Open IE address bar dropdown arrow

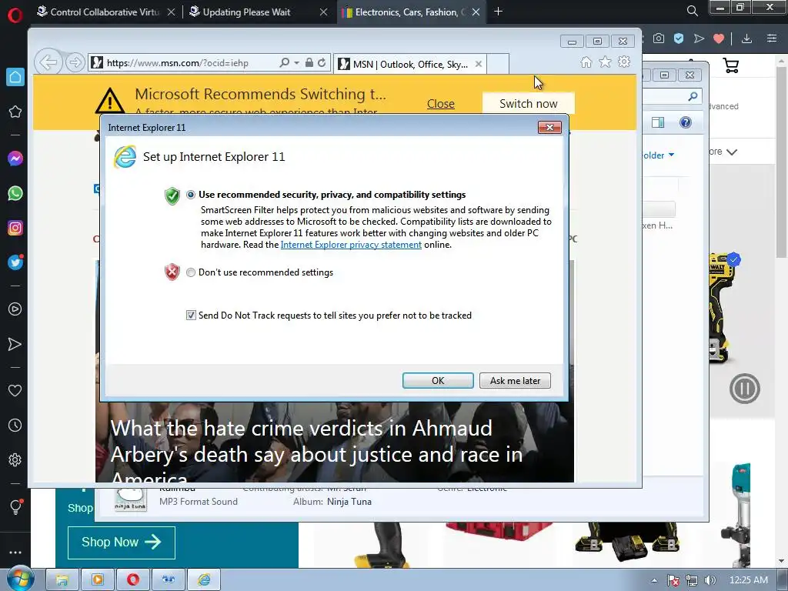pos(296,63)
